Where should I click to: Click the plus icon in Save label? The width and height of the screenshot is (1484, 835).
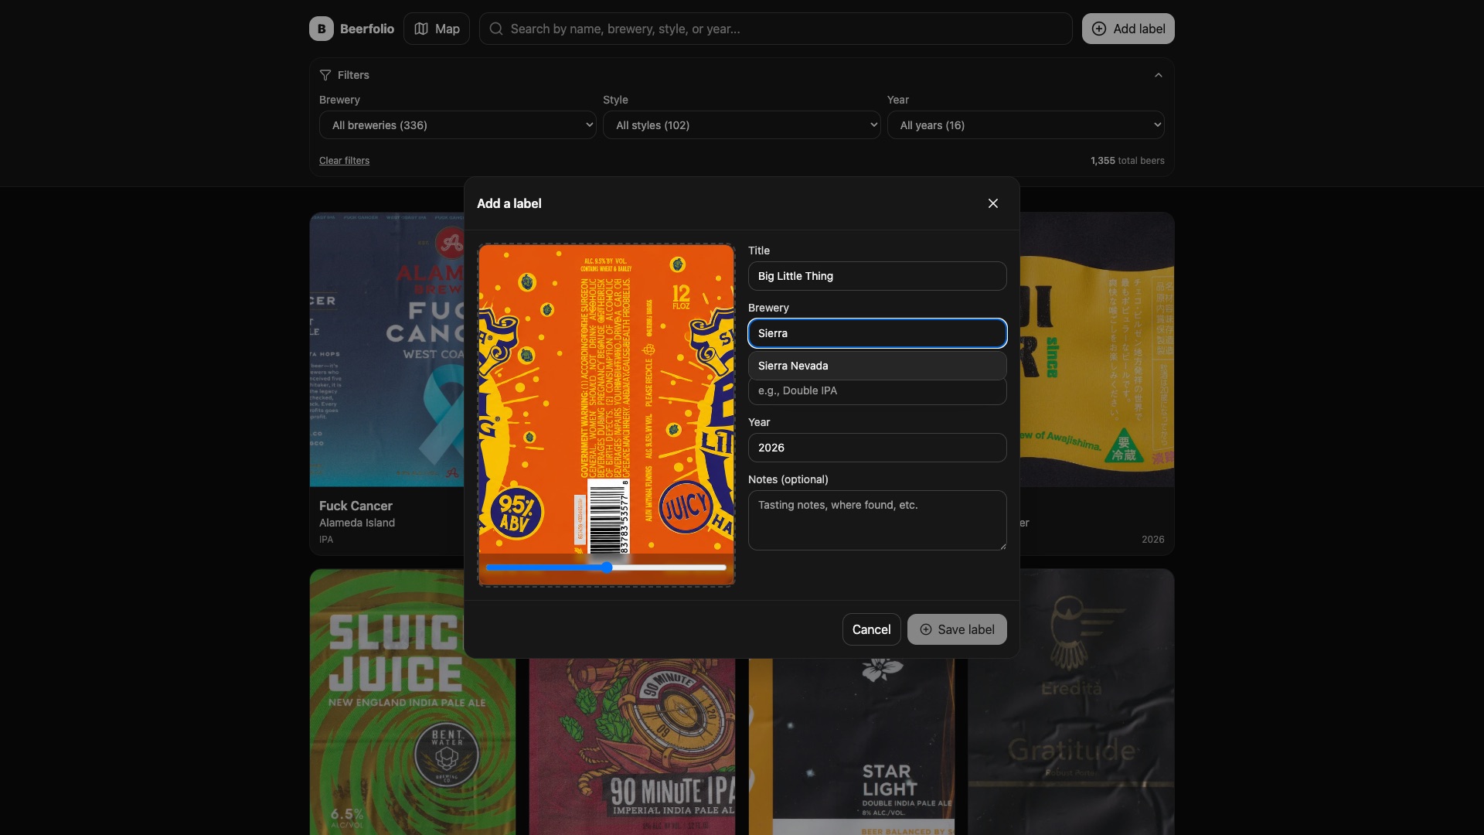pyautogui.click(x=926, y=629)
